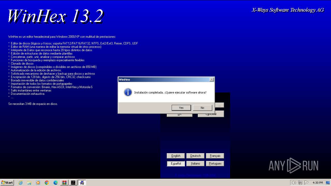Screen dimensions: 331x186
Task: Click 'X-Ways Software Technology AG' text
Action: click(288, 10)
